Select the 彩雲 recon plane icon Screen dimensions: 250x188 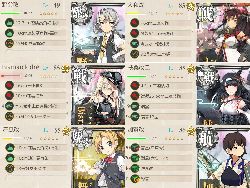click(x=135, y=179)
